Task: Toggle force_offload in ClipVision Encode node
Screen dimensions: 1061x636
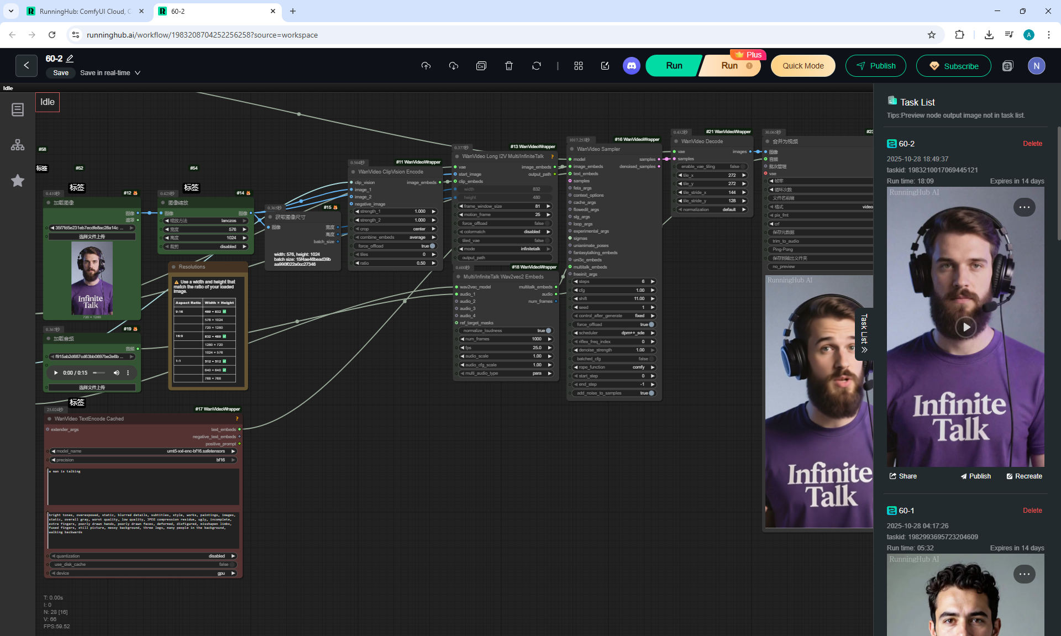Action: pyautogui.click(x=432, y=246)
